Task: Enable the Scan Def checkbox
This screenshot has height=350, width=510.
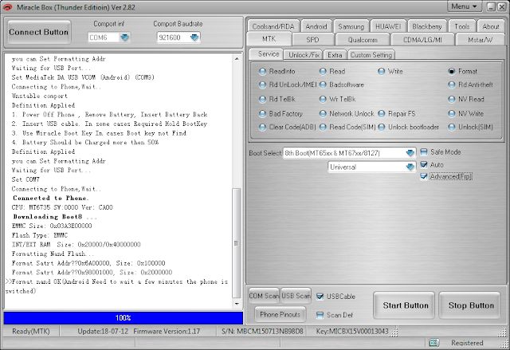Action: (x=320, y=315)
